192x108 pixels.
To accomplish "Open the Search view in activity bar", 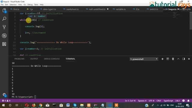I will coord(4,19).
